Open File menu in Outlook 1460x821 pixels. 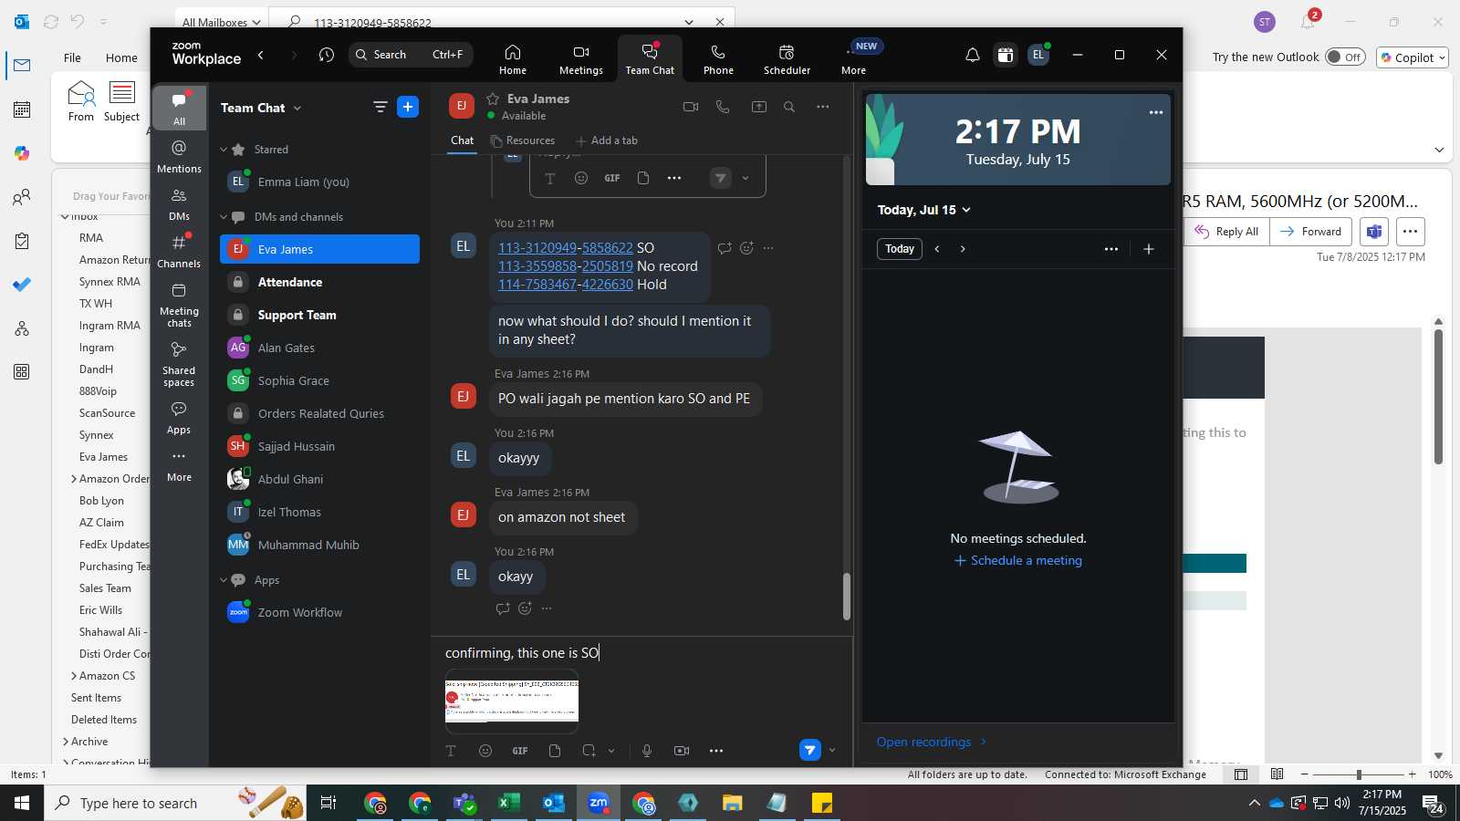coord(72,57)
